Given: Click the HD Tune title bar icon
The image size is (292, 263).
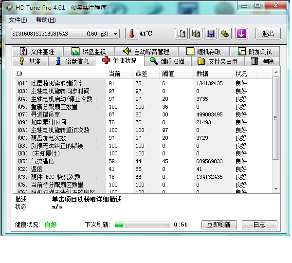Looking at the screenshot, I should (x=9, y=8).
